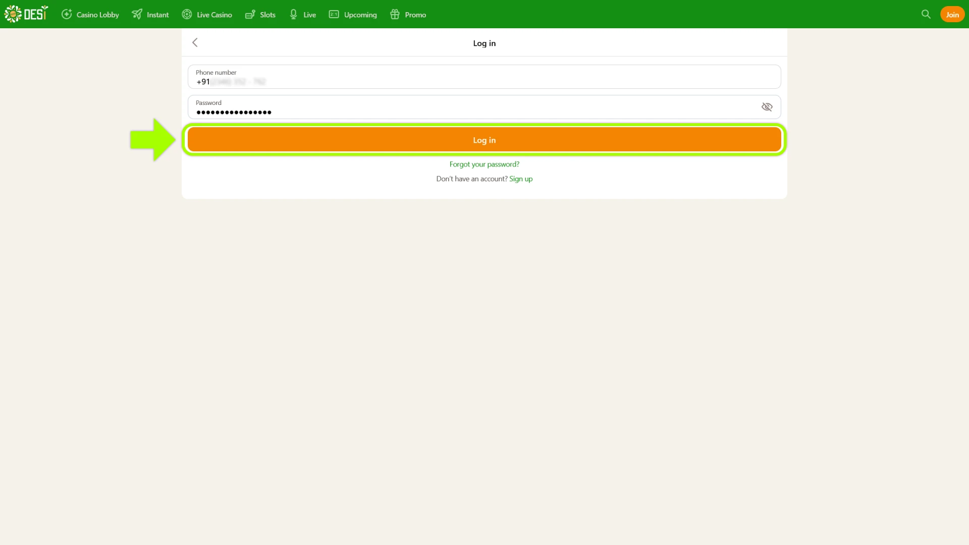Click the search magnifier icon
The height and width of the screenshot is (545, 969).
tap(926, 14)
